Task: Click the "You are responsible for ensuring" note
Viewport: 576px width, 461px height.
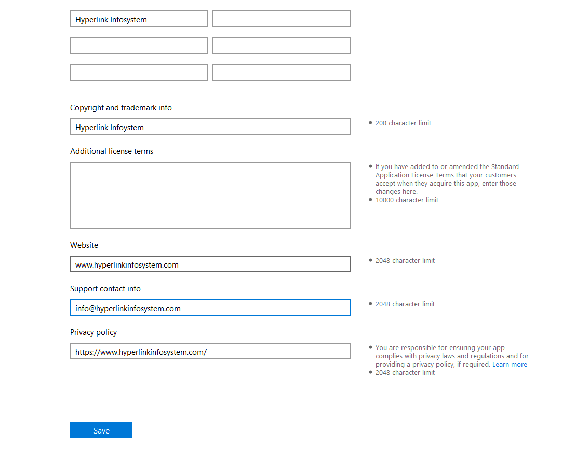Action: coord(452,356)
